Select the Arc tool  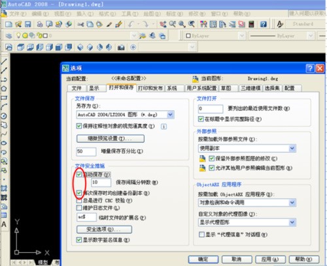click(4, 107)
